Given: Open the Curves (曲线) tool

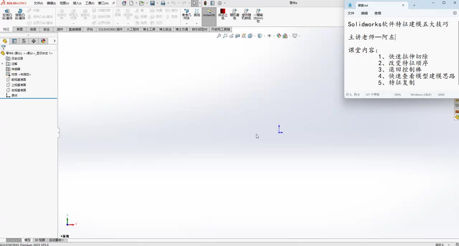Looking at the screenshot, I should (197, 13).
